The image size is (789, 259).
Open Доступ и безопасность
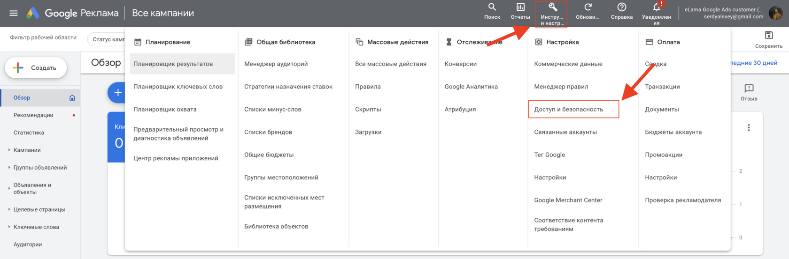574,109
